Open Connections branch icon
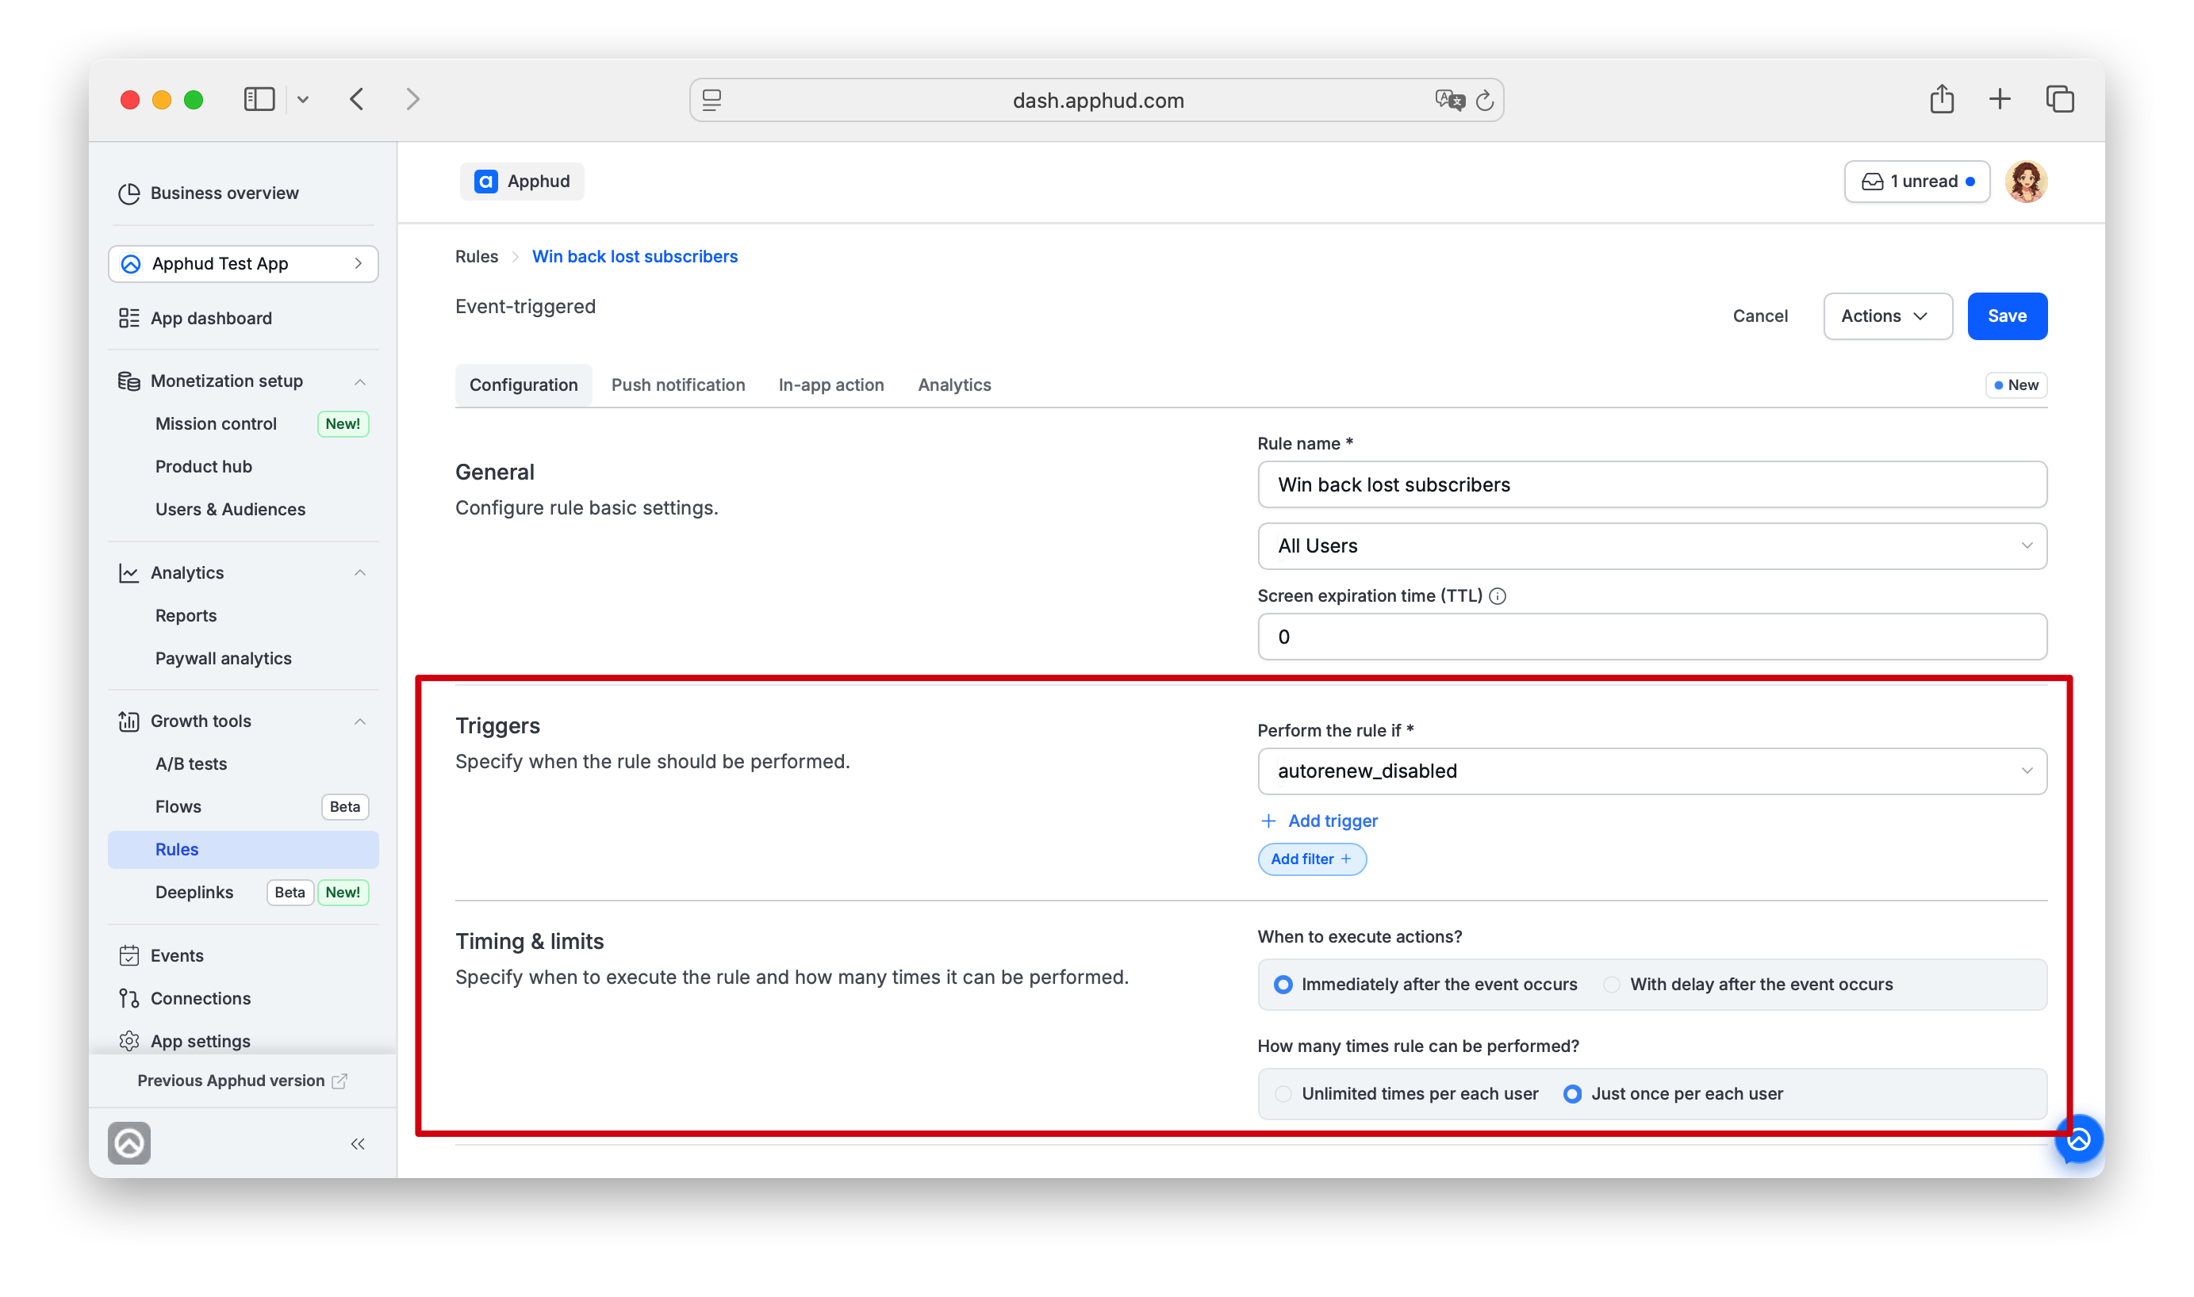This screenshot has width=2194, height=1297. tap(129, 998)
